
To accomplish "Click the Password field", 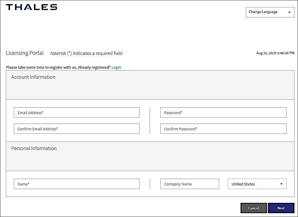I will (x=223, y=112).
